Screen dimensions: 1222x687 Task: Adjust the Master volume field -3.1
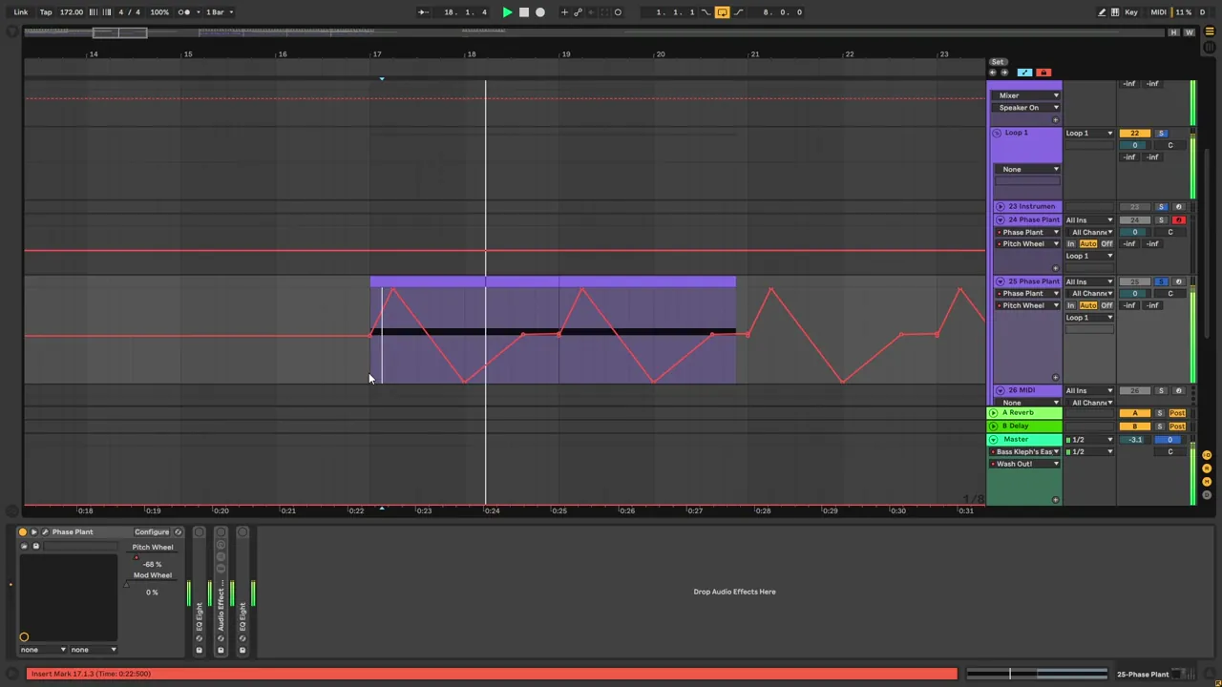1135,440
